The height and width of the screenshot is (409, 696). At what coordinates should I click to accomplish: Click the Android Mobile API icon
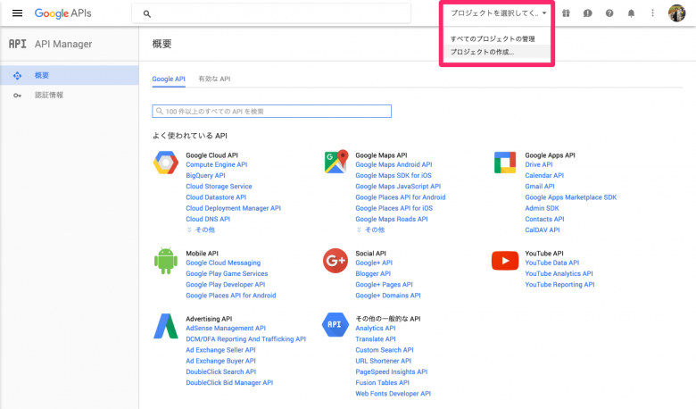(166, 261)
